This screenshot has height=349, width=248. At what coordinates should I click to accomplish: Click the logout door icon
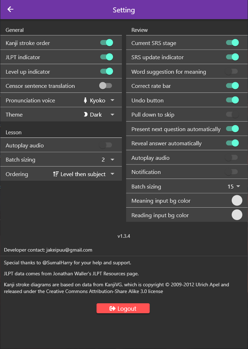(x=113, y=309)
